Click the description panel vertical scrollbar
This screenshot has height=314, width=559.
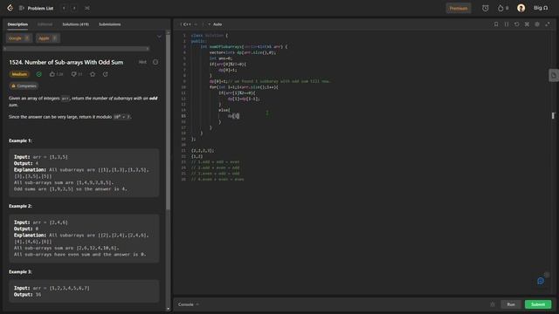[x=168, y=121]
